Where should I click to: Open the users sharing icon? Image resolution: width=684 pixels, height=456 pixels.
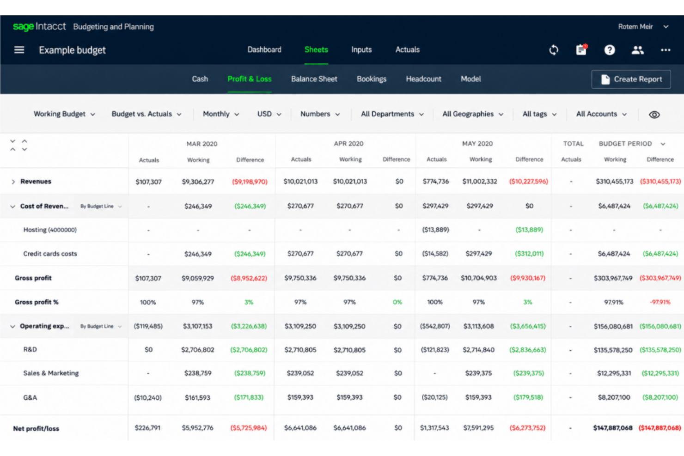tap(638, 50)
